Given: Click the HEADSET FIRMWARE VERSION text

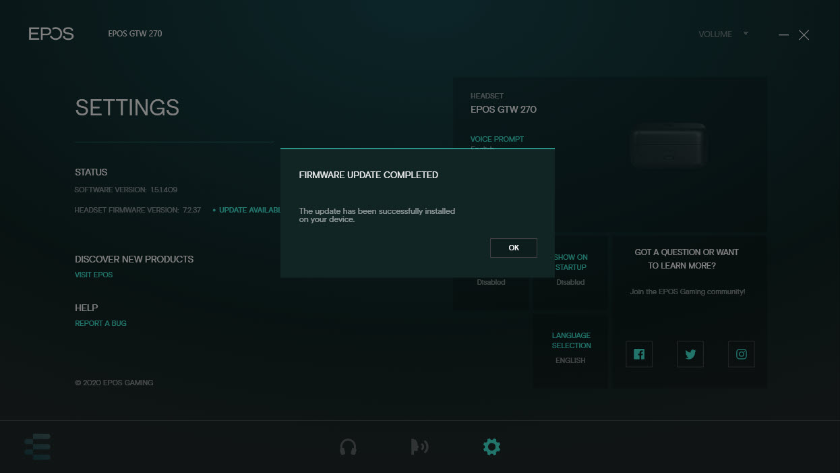Looking at the screenshot, I should [x=138, y=210].
